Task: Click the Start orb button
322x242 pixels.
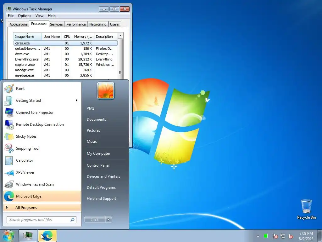Action: (8, 236)
